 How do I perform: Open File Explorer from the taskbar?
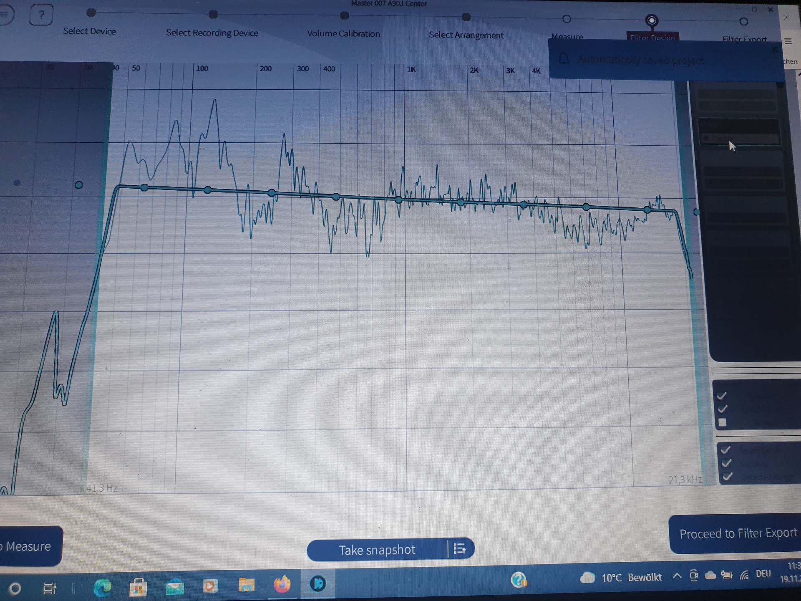246,585
